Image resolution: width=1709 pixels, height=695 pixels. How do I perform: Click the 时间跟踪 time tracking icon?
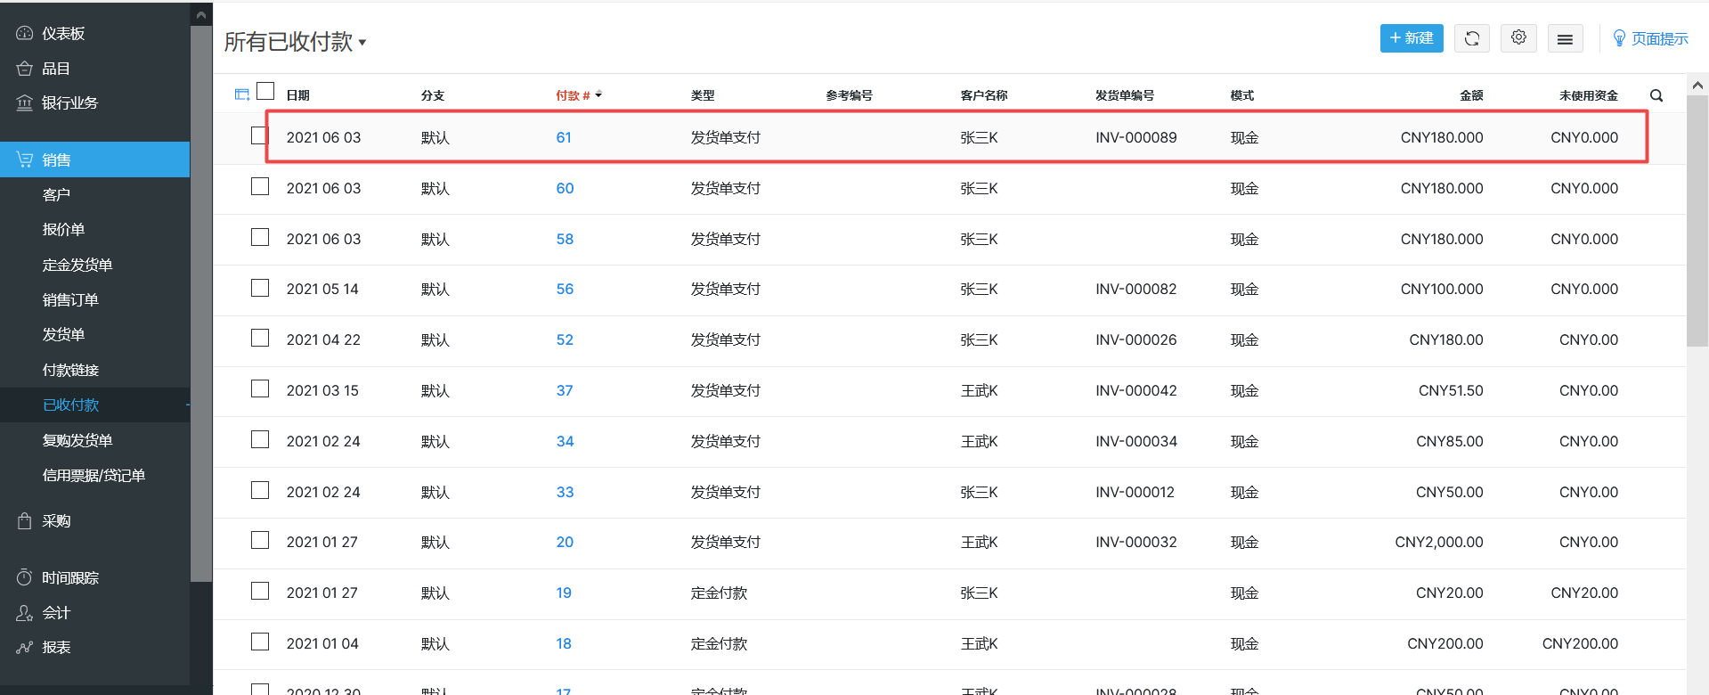click(x=25, y=577)
